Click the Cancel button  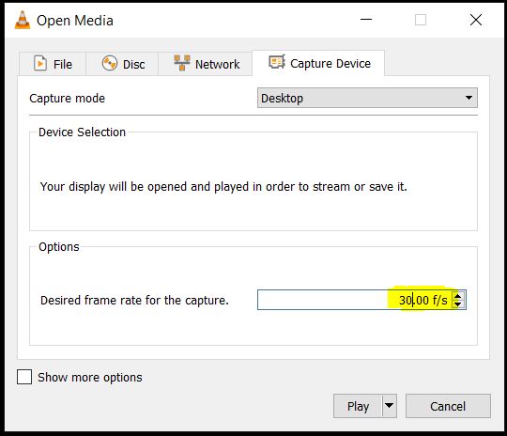point(448,406)
